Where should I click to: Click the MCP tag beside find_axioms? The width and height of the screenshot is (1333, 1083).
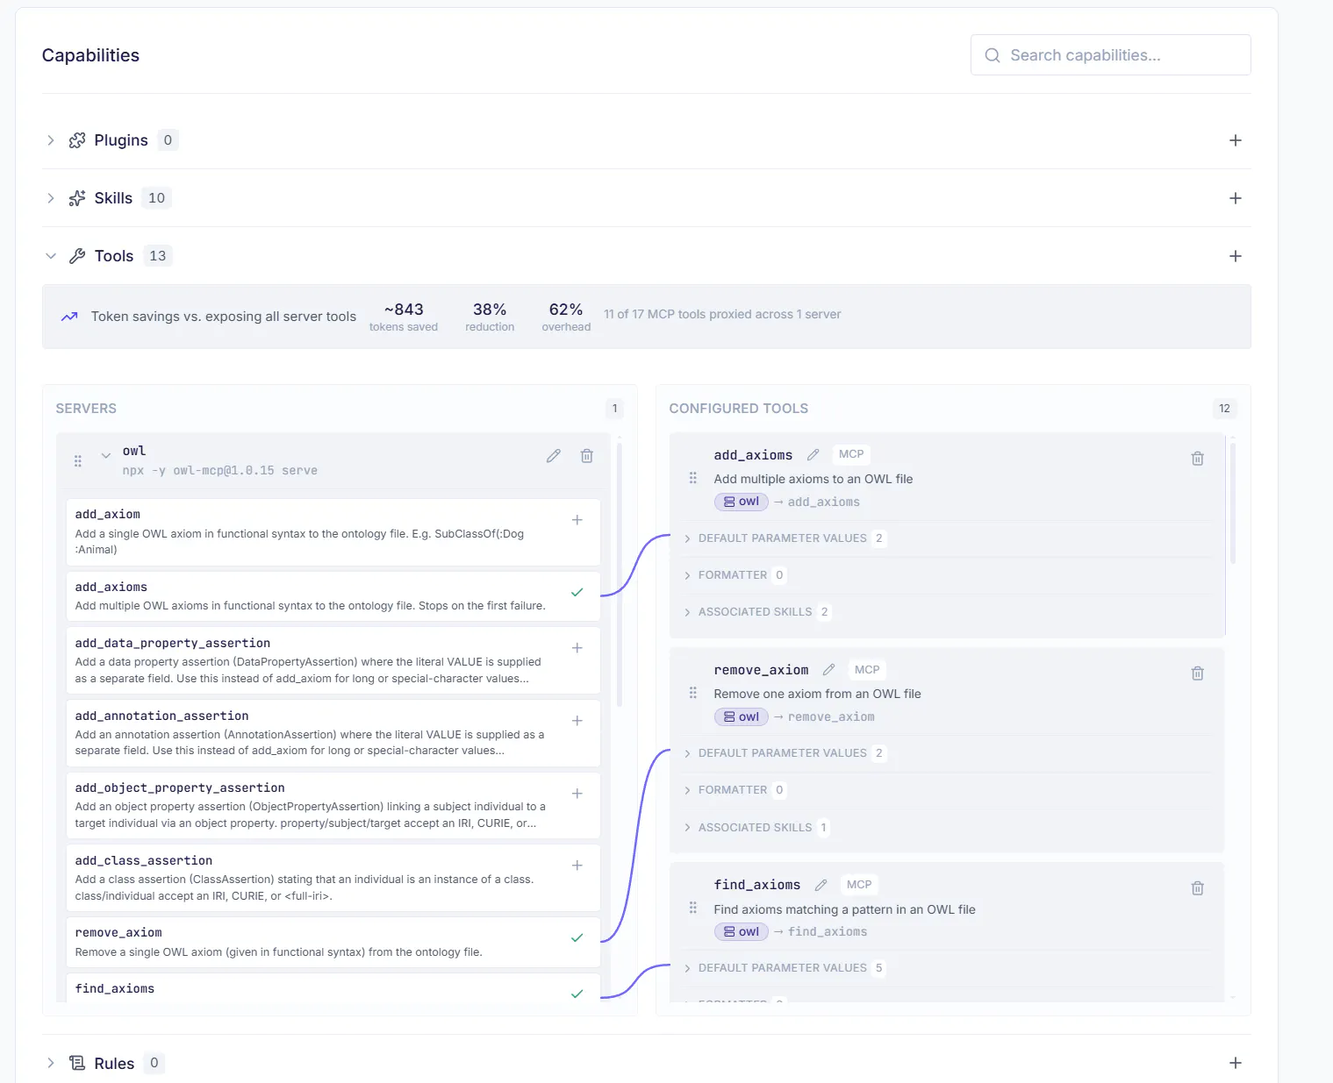859,885
